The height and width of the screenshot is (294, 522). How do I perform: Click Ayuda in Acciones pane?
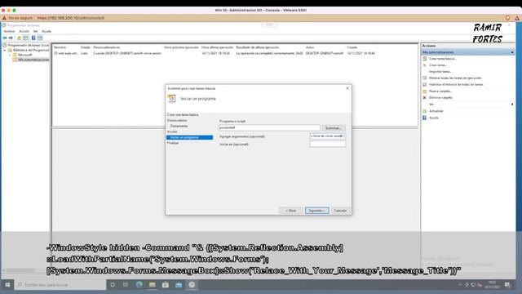(x=434, y=118)
